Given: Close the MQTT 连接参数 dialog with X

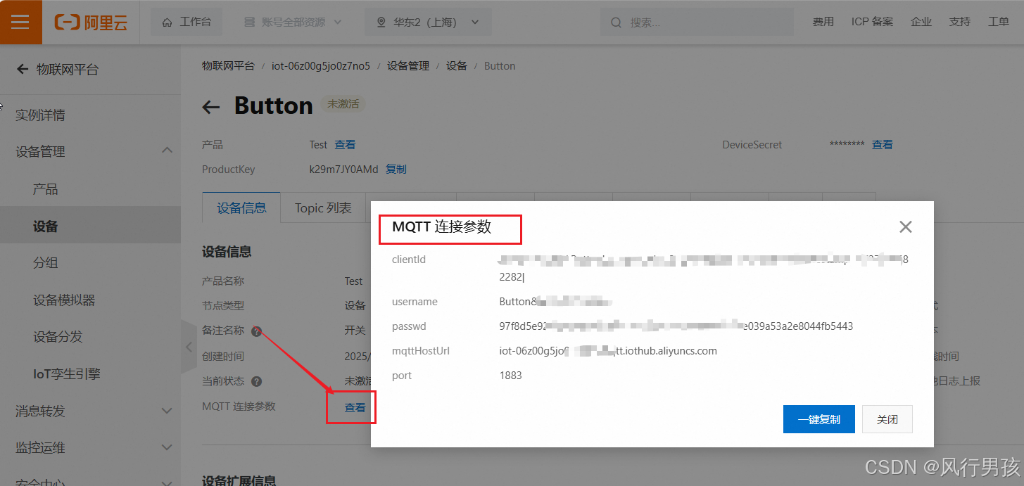Looking at the screenshot, I should click(x=906, y=226).
